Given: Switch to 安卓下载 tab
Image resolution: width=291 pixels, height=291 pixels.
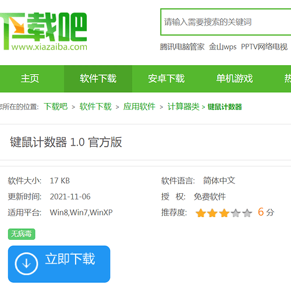Looking at the screenshot, I should coord(166,79).
